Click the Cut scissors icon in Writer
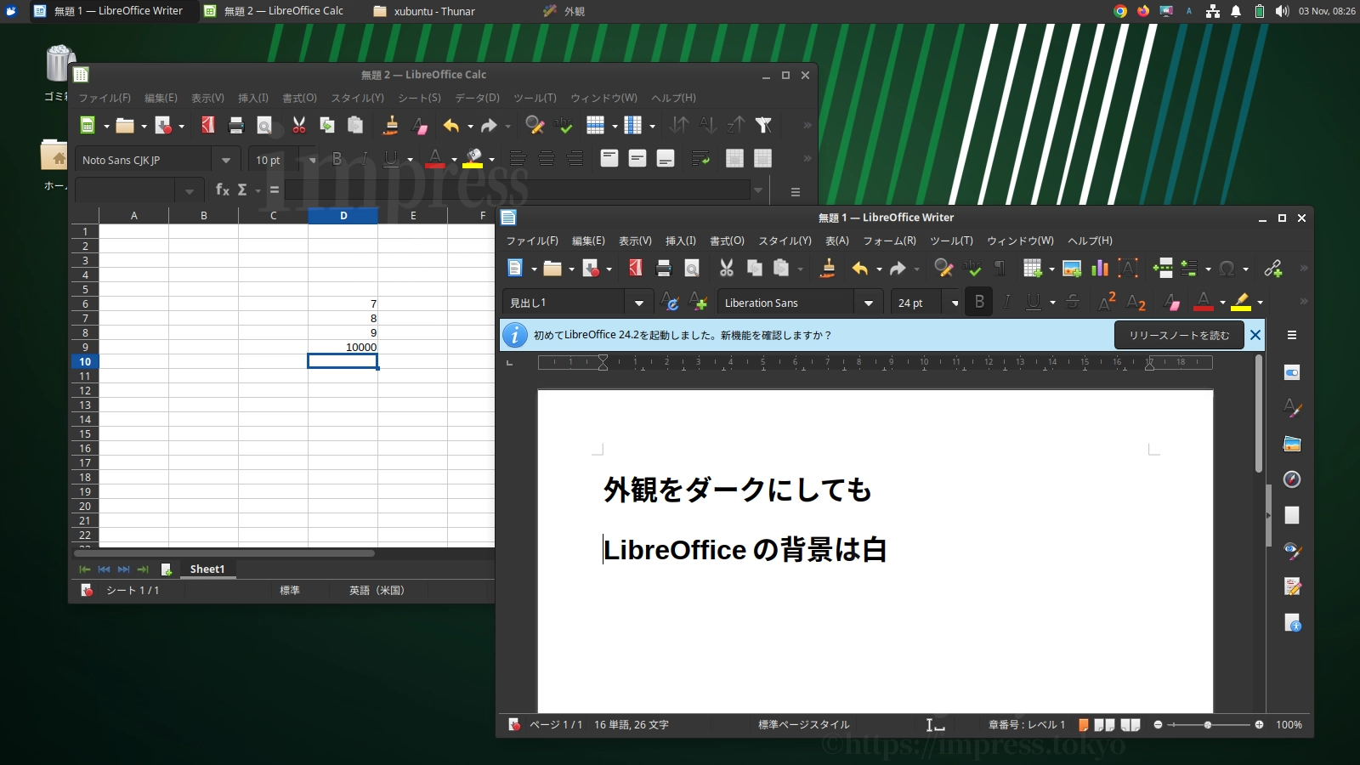 pos(727,269)
